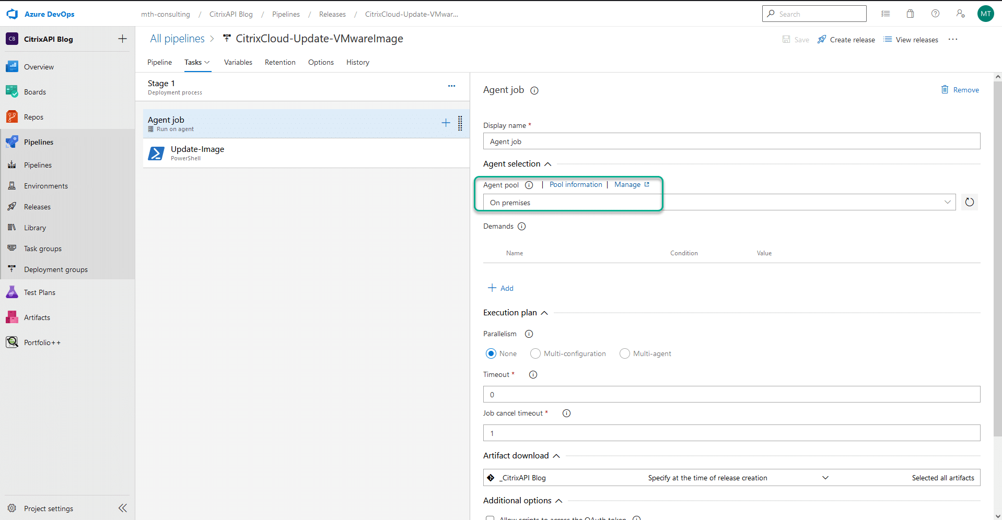The width and height of the screenshot is (1002, 520).
Task: Show Agent job info tooltip
Action: point(534,90)
